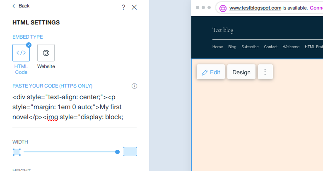This screenshot has height=171, width=323.
Task: Click the Test blog site title
Action: point(223,30)
